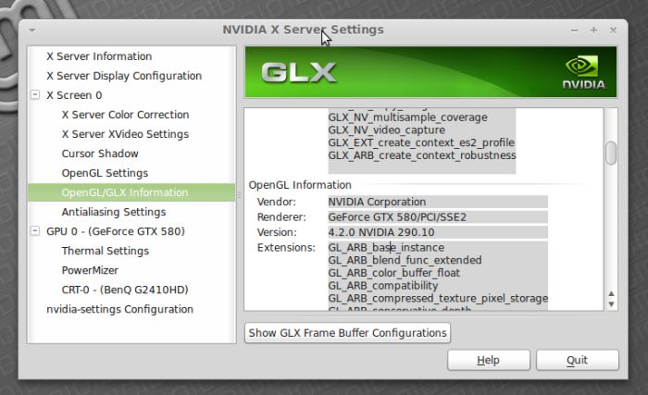
Task: Maximize the NVIDIA X Server Settings window
Action: coord(593,31)
